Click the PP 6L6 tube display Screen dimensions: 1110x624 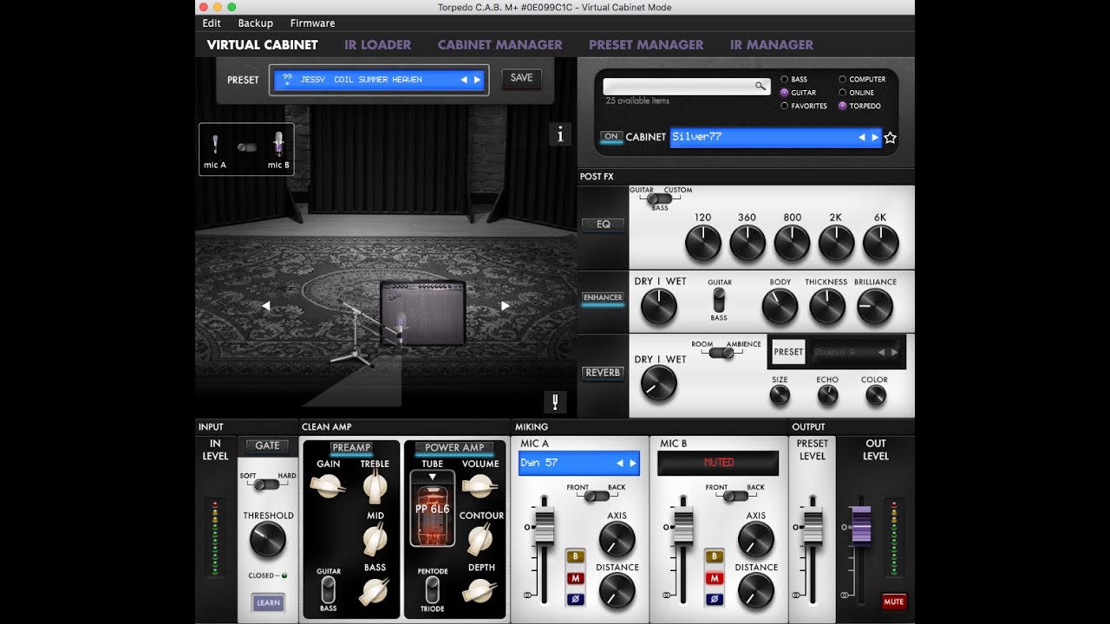(x=432, y=509)
